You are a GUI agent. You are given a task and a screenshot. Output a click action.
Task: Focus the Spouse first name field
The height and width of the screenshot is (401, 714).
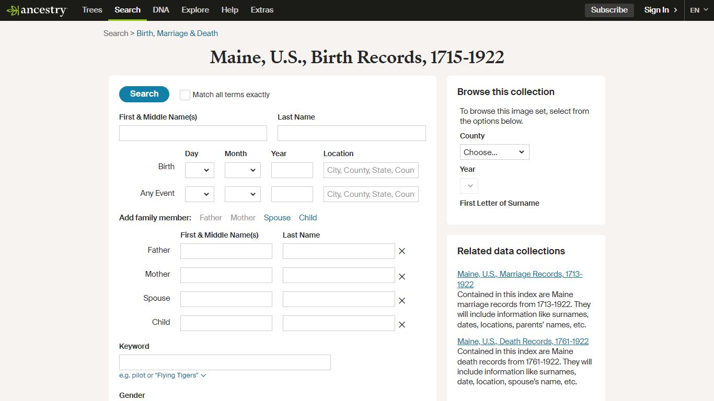[226, 299]
